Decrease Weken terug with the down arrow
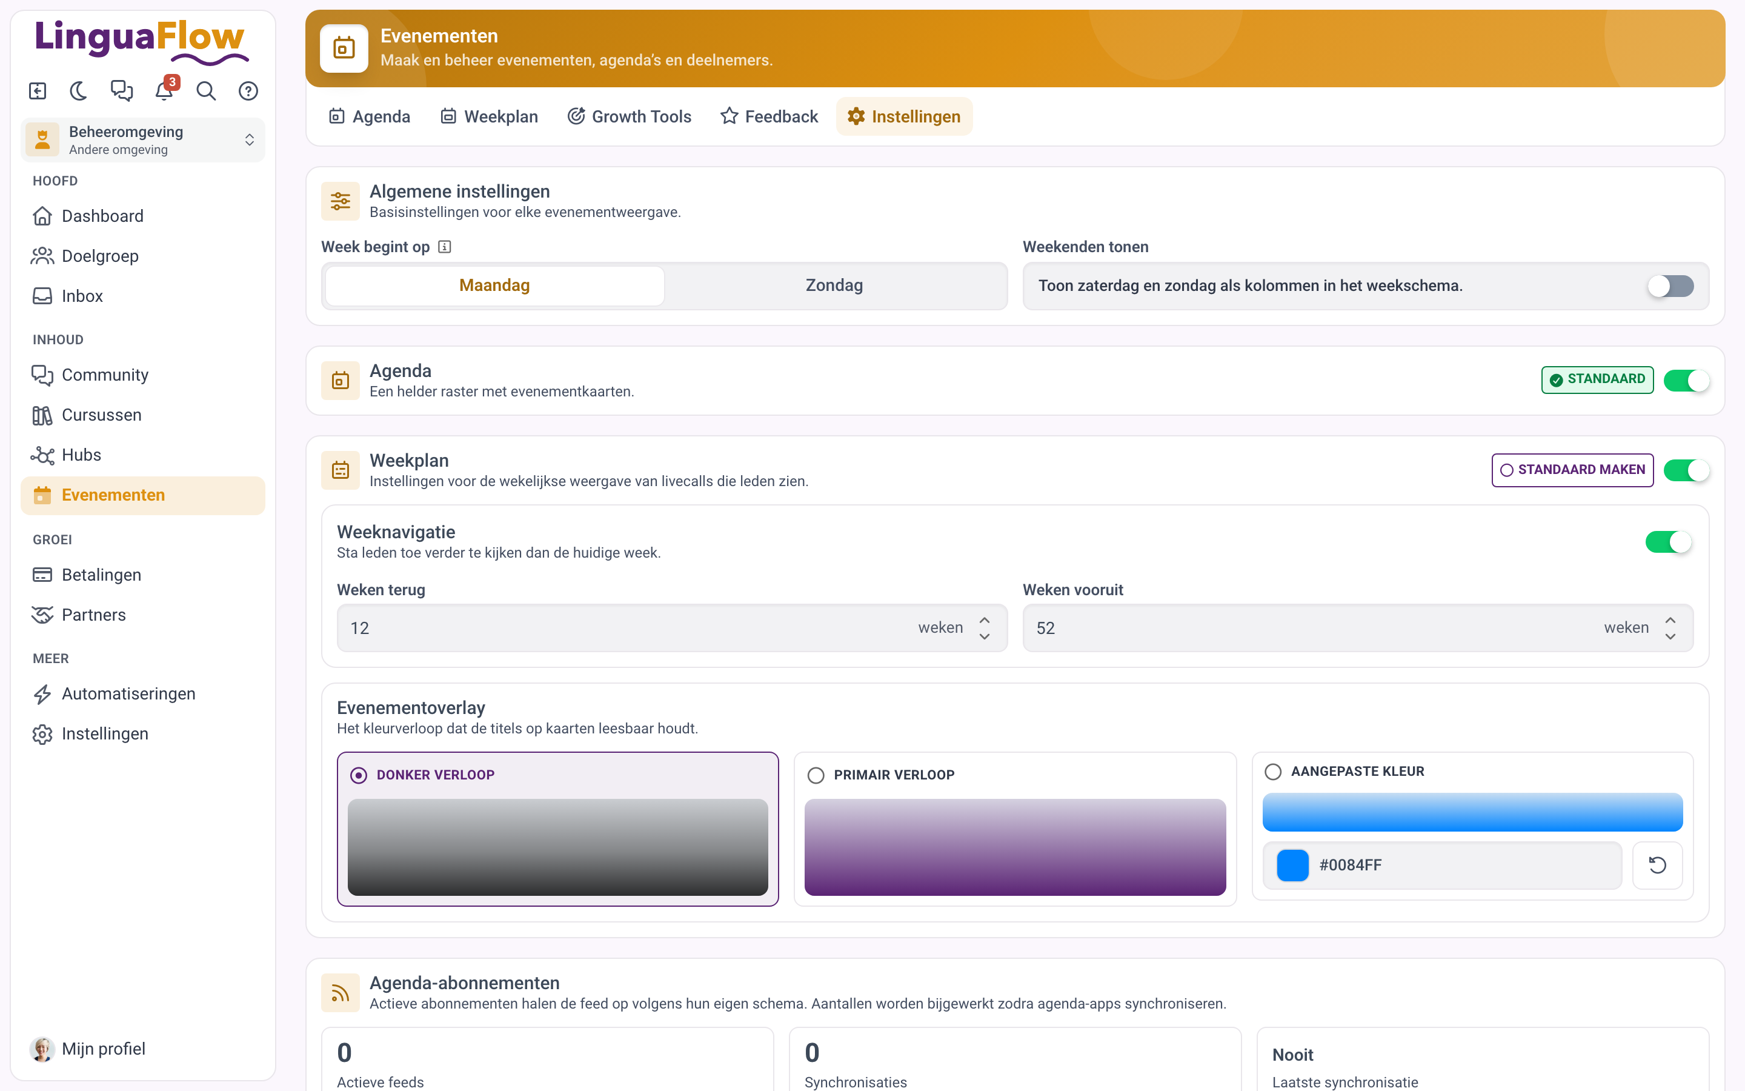The height and width of the screenshot is (1091, 1745). tap(984, 636)
